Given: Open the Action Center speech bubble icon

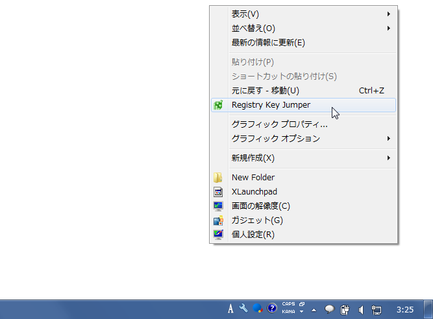Looking at the screenshot, I should point(329,309).
